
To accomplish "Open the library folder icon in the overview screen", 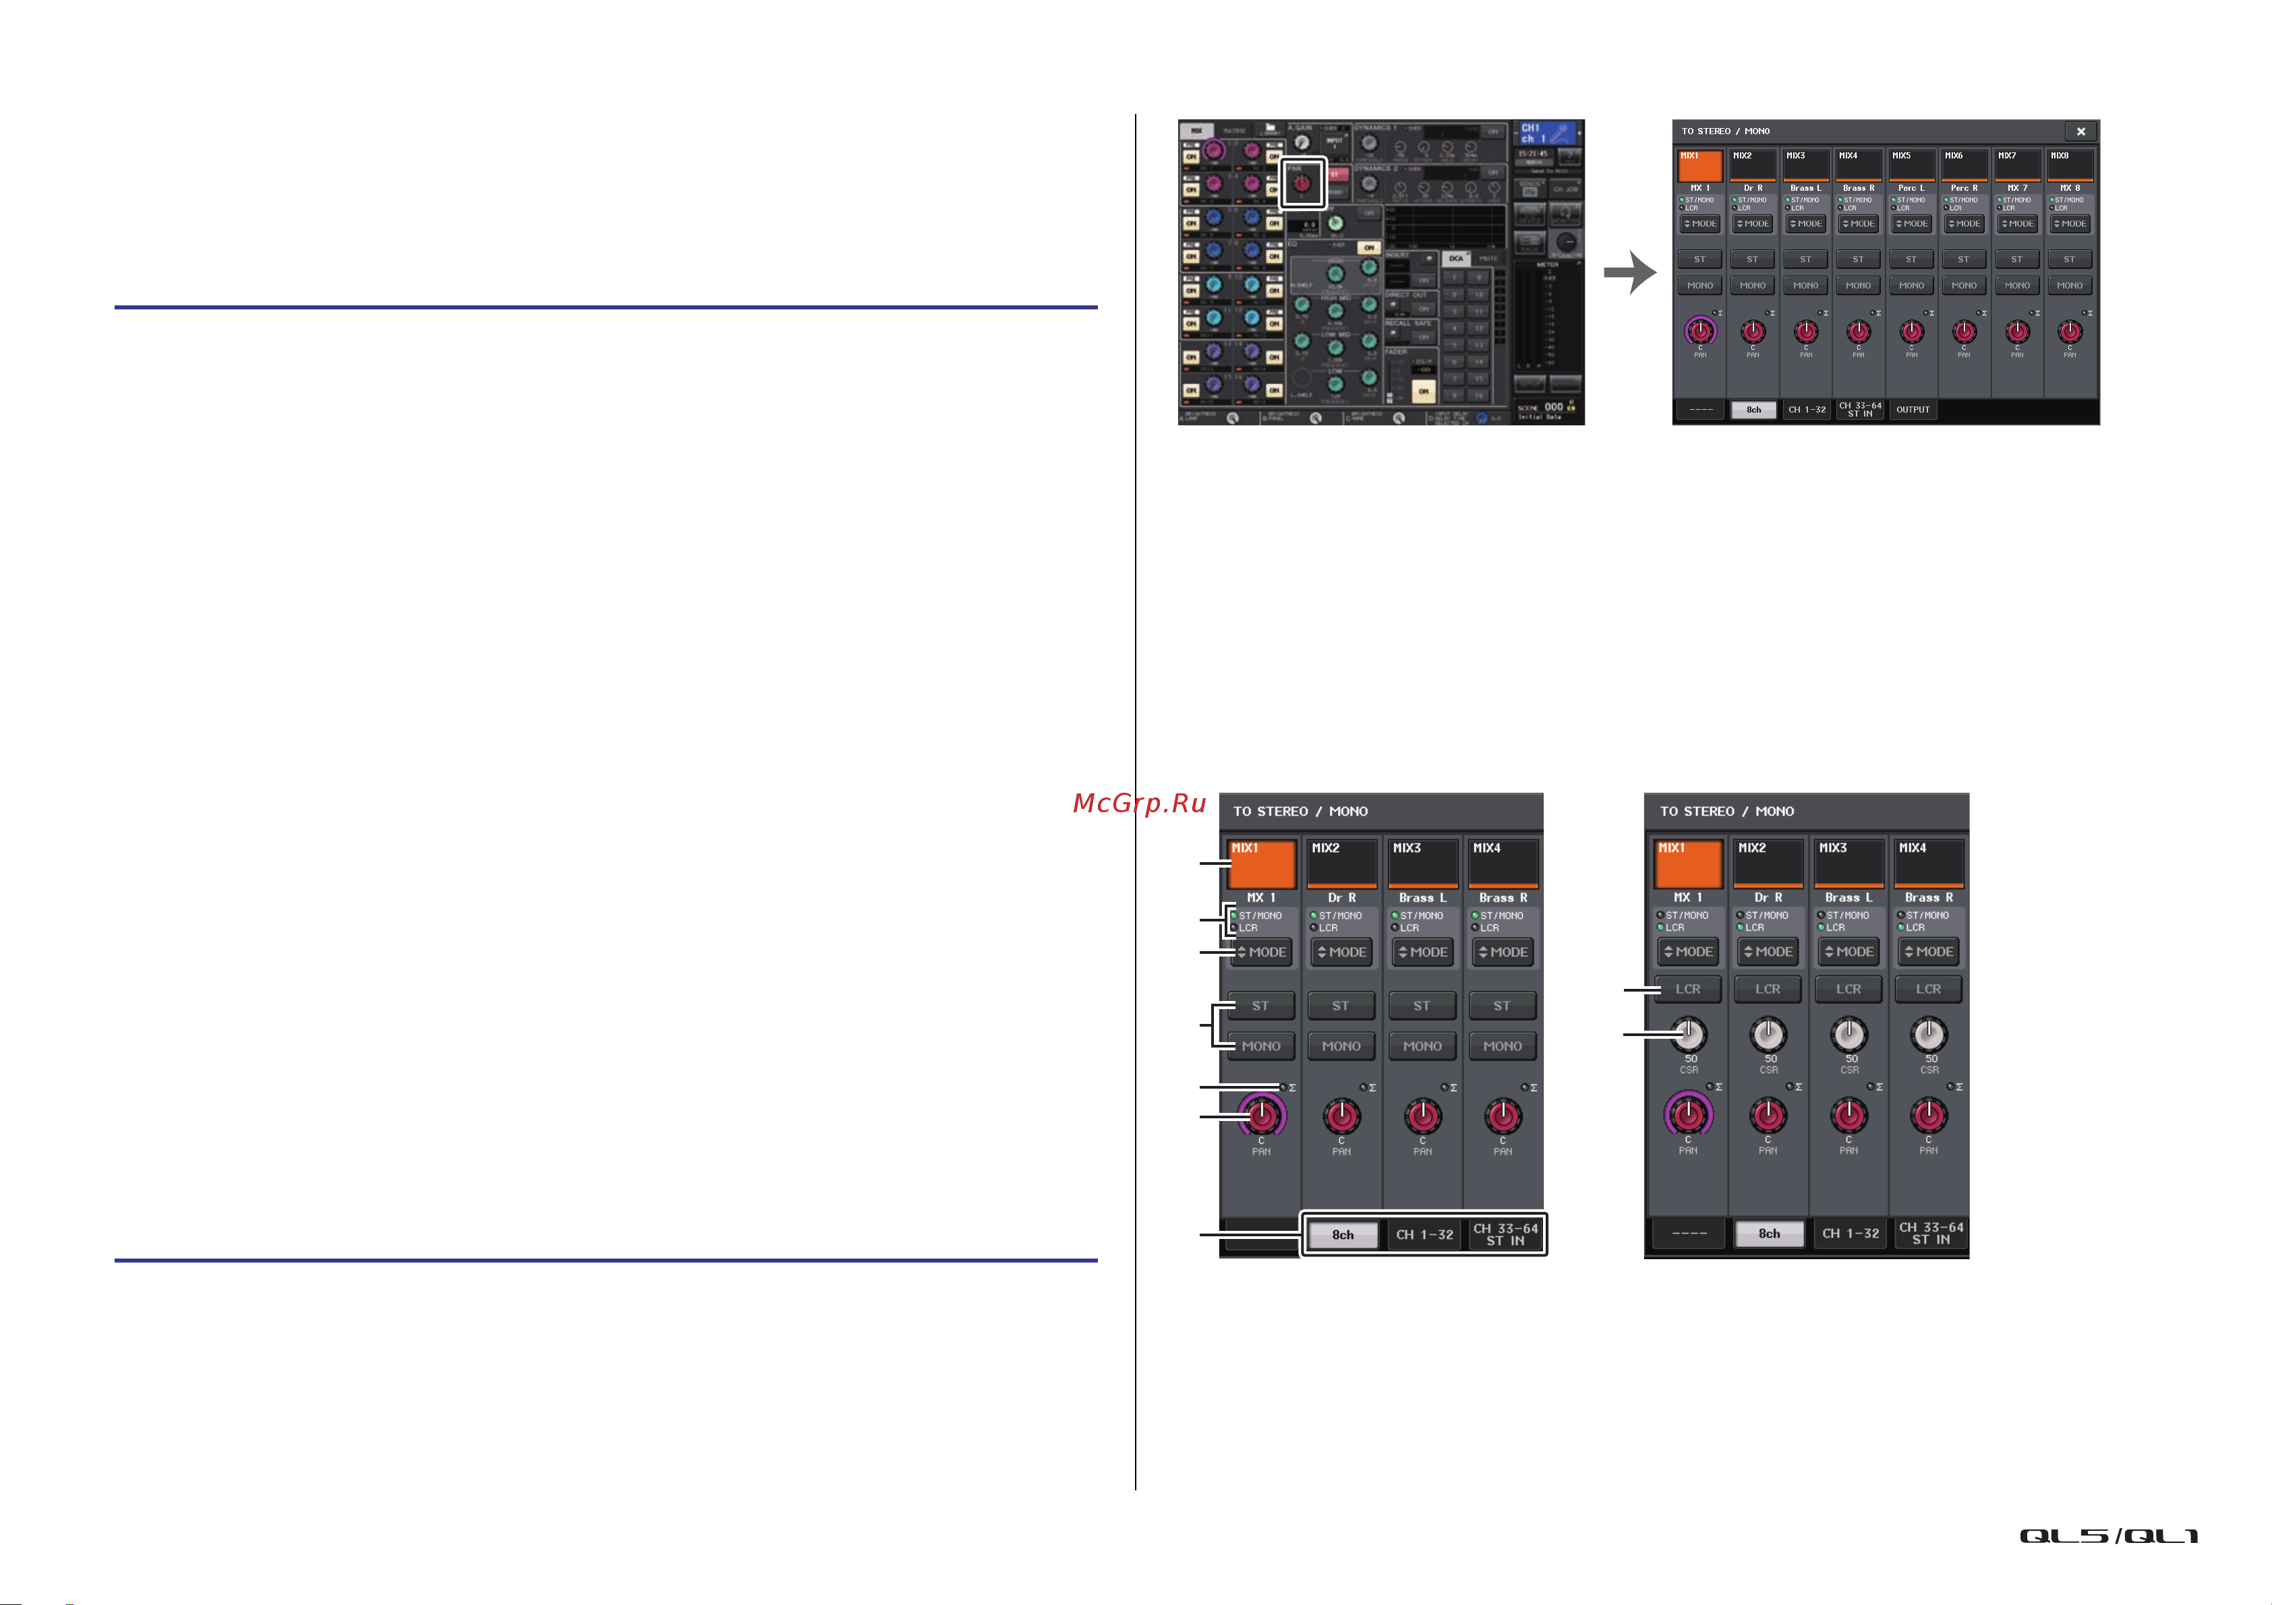I will click(1270, 129).
